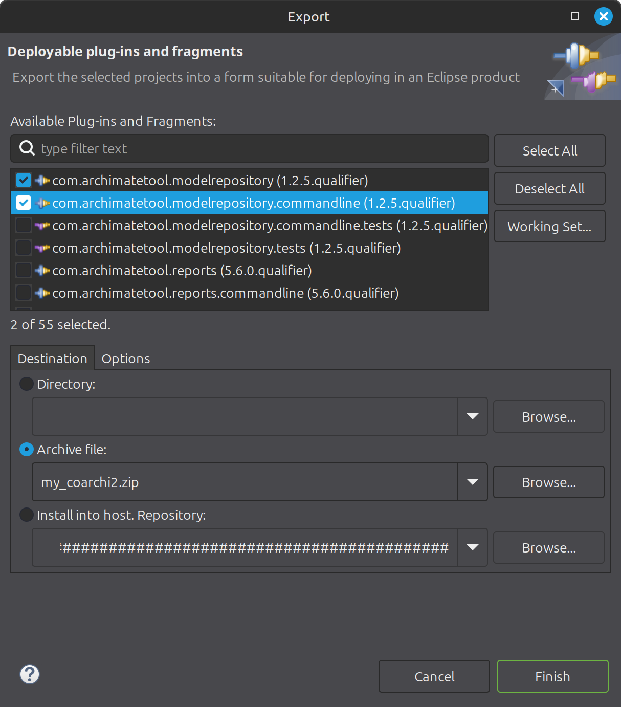Browse for the Directory destination
This screenshot has height=707, width=621.
(549, 416)
